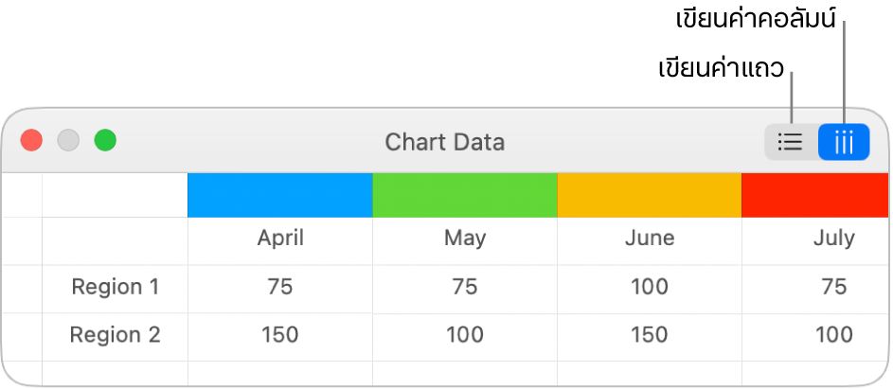The width and height of the screenshot is (893, 389).
Task: Zoom the Chart Data window
Action: 105,141
